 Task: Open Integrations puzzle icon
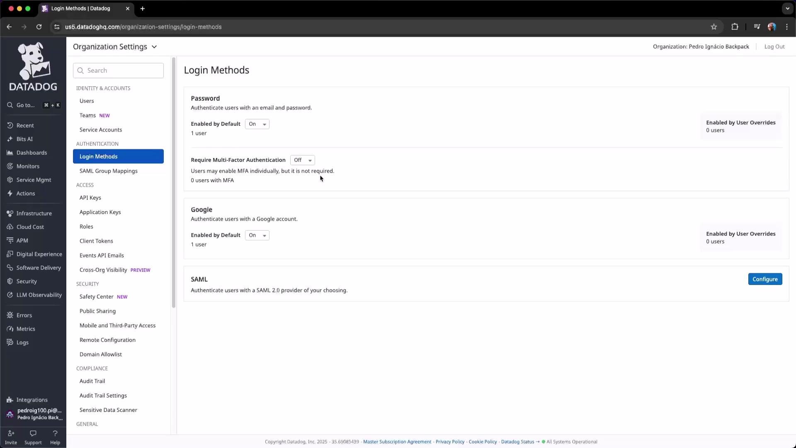coord(10,400)
